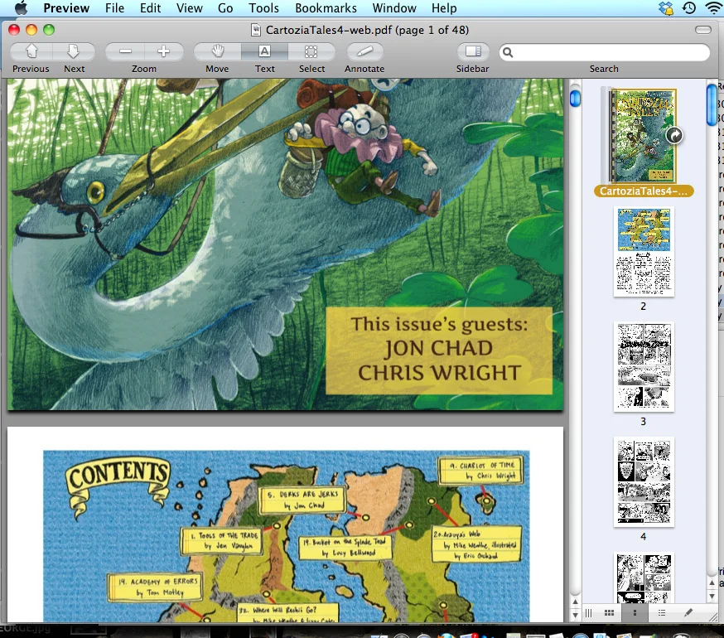Viewport: 724px width, 638px height.
Task: Open the Bookmarks menu
Action: [x=326, y=7]
